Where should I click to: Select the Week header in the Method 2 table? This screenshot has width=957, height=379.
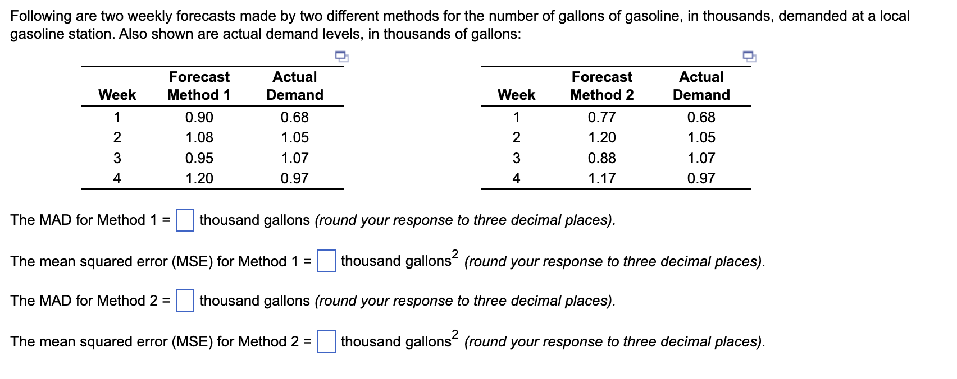[x=517, y=95]
